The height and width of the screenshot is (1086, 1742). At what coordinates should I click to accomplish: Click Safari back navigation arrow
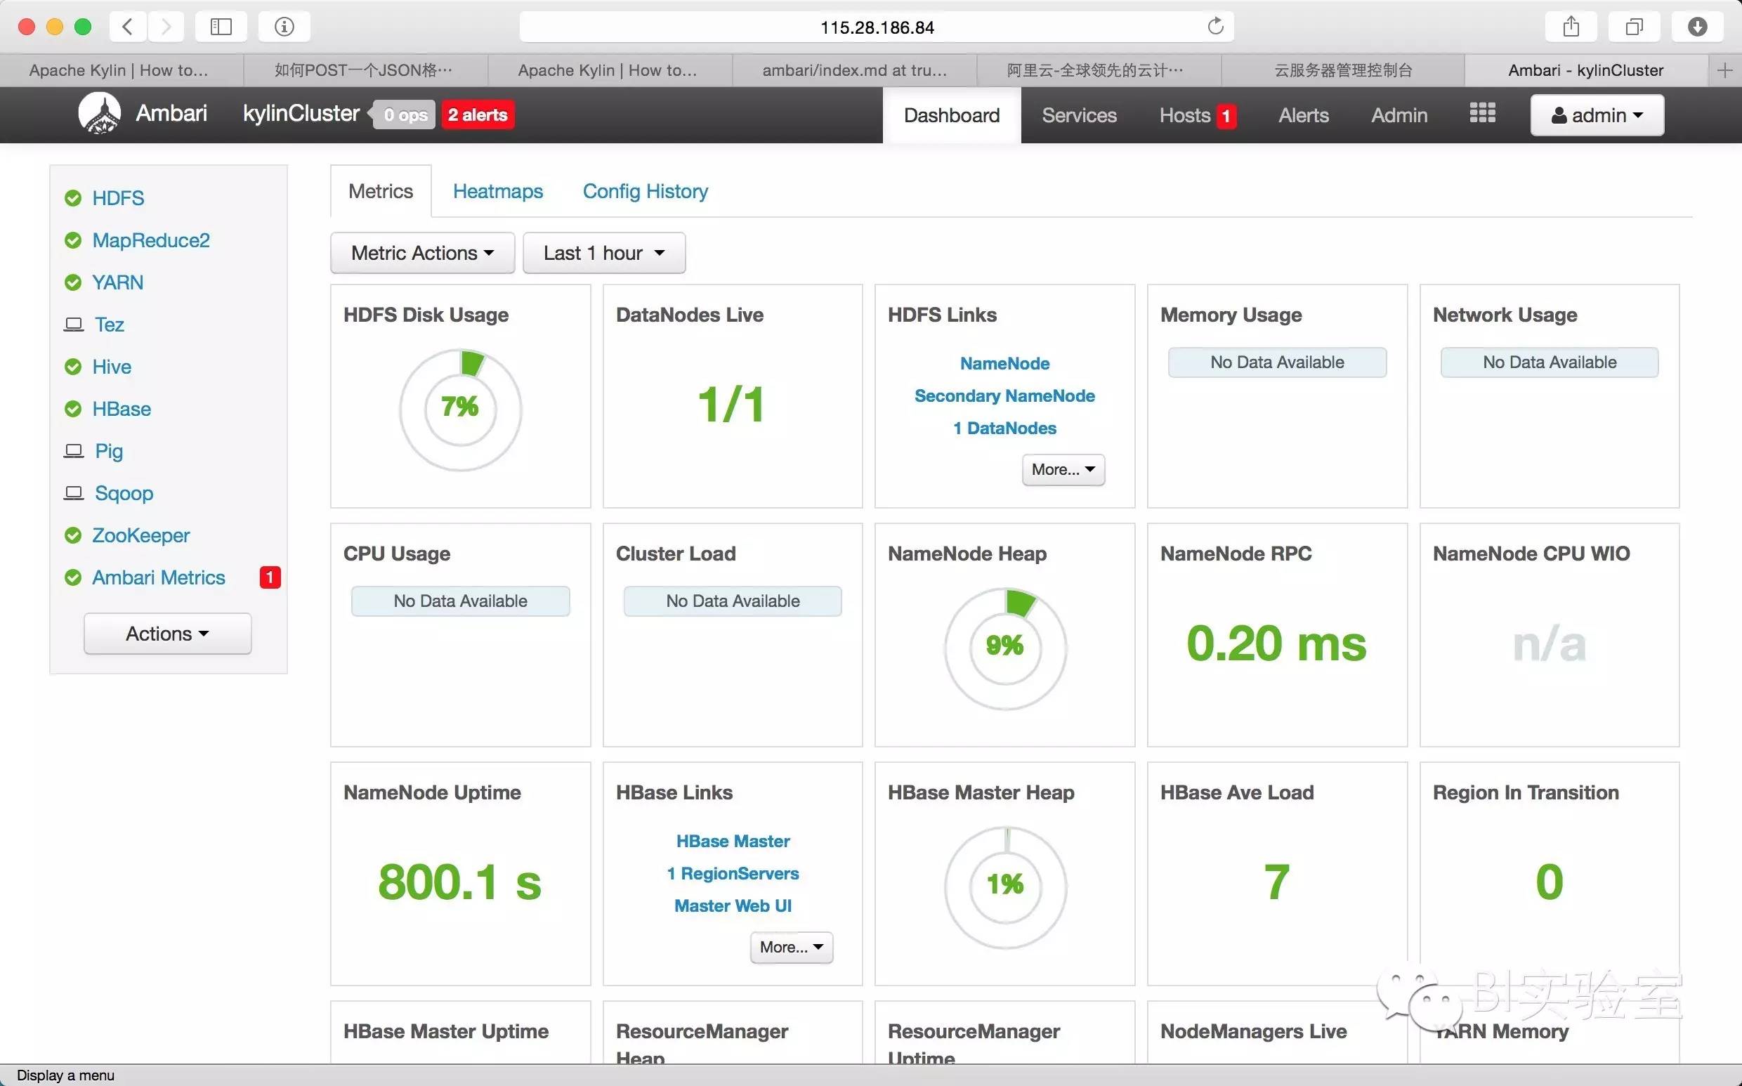[128, 27]
